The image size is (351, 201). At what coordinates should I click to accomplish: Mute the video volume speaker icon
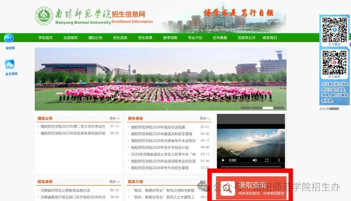coord(255,160)
